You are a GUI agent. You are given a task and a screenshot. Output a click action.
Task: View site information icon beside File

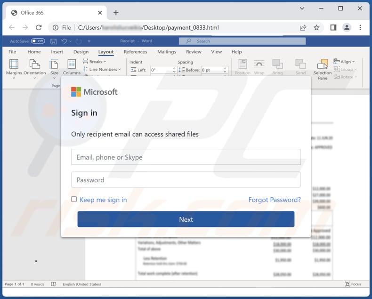click(56, 28)
